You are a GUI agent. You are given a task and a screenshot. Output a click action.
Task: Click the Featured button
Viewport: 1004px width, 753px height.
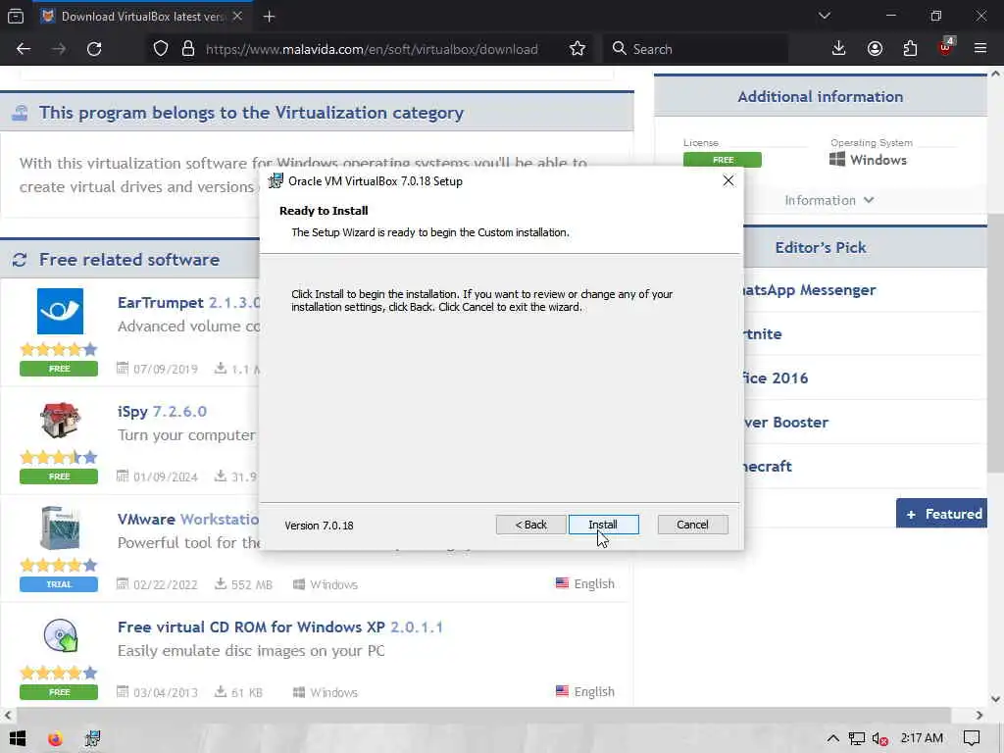pyautogui.click(x=941, y=514)
